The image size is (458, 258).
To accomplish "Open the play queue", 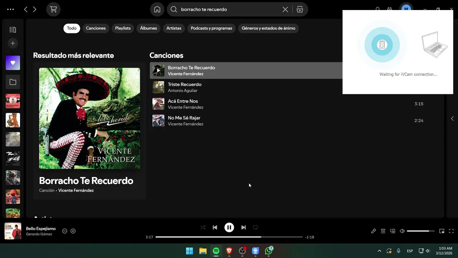I will coord(383,231).
